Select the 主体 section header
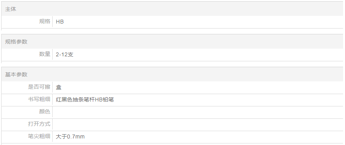Image resolution: width=345 pixels, height=145 pixels. click(x=10, y=9)
